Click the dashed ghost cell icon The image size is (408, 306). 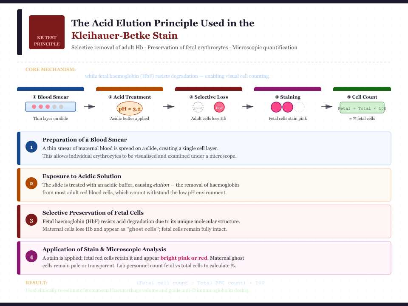point(198,107)
